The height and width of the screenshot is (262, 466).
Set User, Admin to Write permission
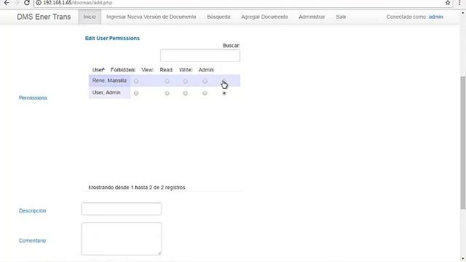click(205, 93)
